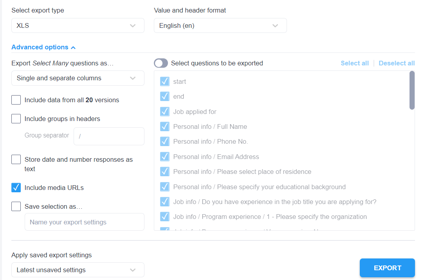Disable Include media URLs
This screenshot has height=280, width=424.
click(x=16, y=188)
